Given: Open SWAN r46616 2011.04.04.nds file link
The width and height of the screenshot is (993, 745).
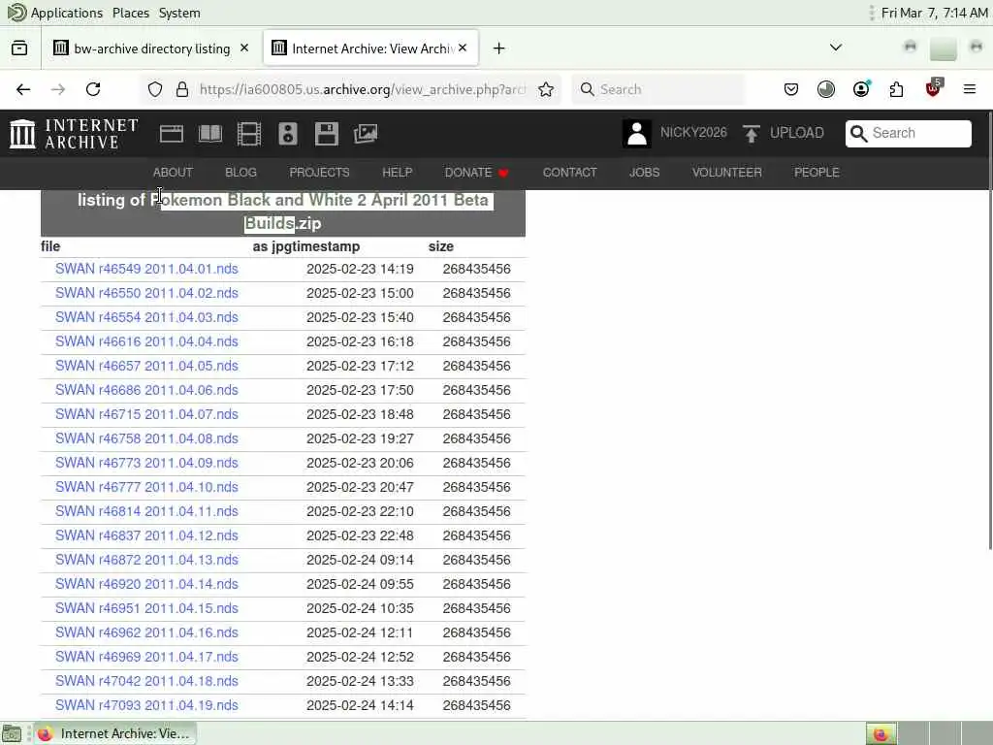Looking at the screenshot, I should [x=146, y=341].
